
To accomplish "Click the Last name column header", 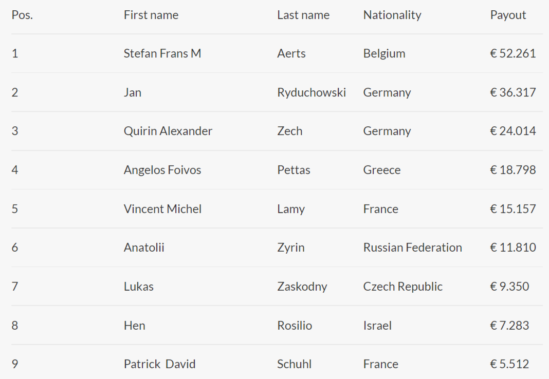I will pyautogui.click(x=303, y=15).
